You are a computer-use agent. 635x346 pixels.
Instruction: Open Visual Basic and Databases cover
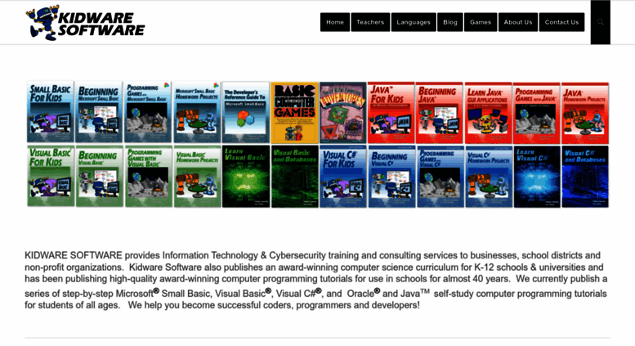coord(294,176)
